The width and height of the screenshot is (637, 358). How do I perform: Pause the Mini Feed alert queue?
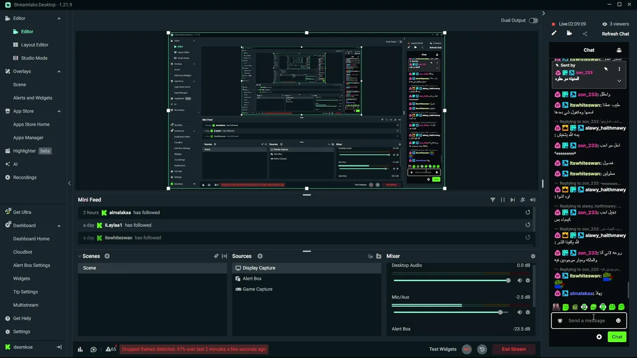(503, 200)
